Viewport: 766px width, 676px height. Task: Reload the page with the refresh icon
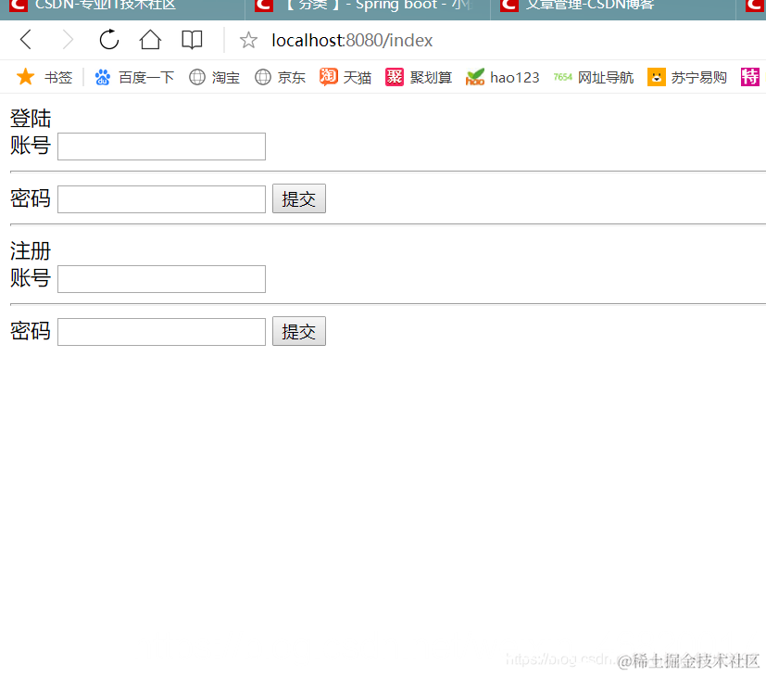[109, 40]
